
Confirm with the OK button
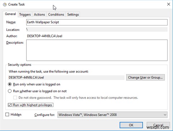click(x=131, y=125)
